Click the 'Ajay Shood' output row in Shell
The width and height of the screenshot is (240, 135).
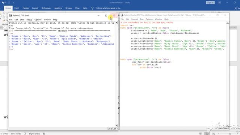coord(56,39)
